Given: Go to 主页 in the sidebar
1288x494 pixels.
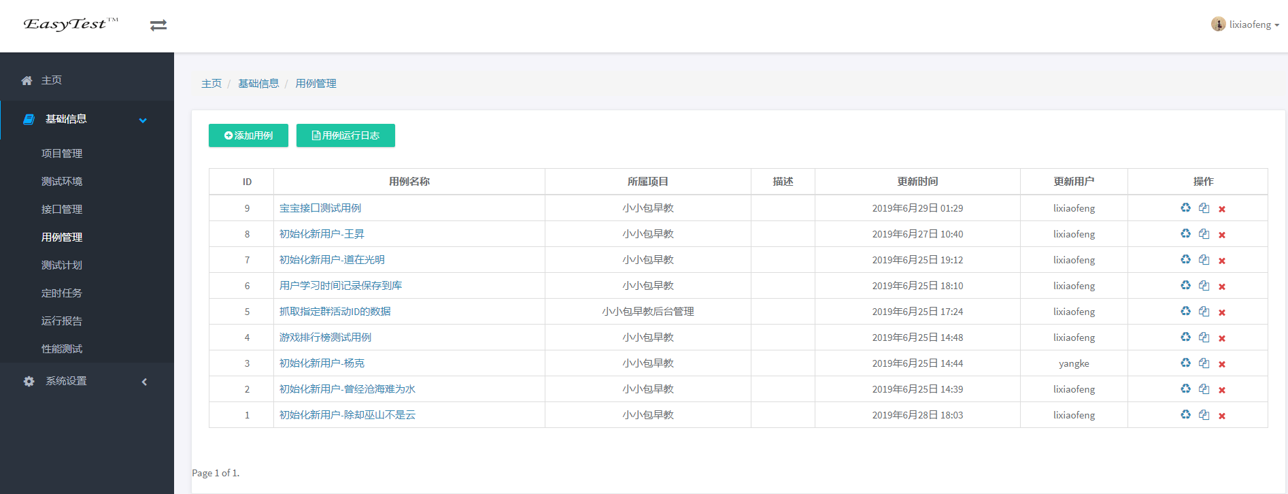Looking at the screenshot, I should [x=52, y=80].
